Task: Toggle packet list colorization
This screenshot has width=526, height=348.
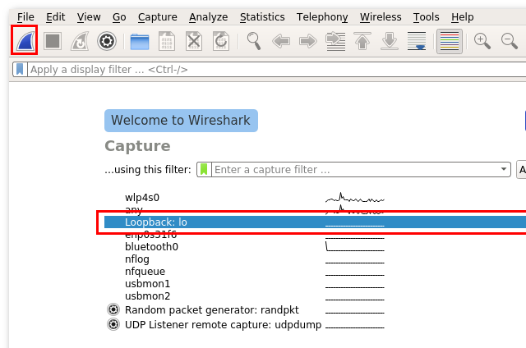Action: [449, 40]
